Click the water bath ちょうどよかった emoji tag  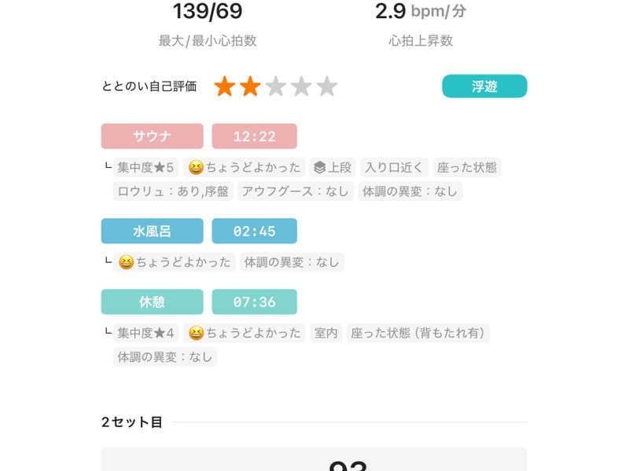pyautogui.click(x=175, y=262)
